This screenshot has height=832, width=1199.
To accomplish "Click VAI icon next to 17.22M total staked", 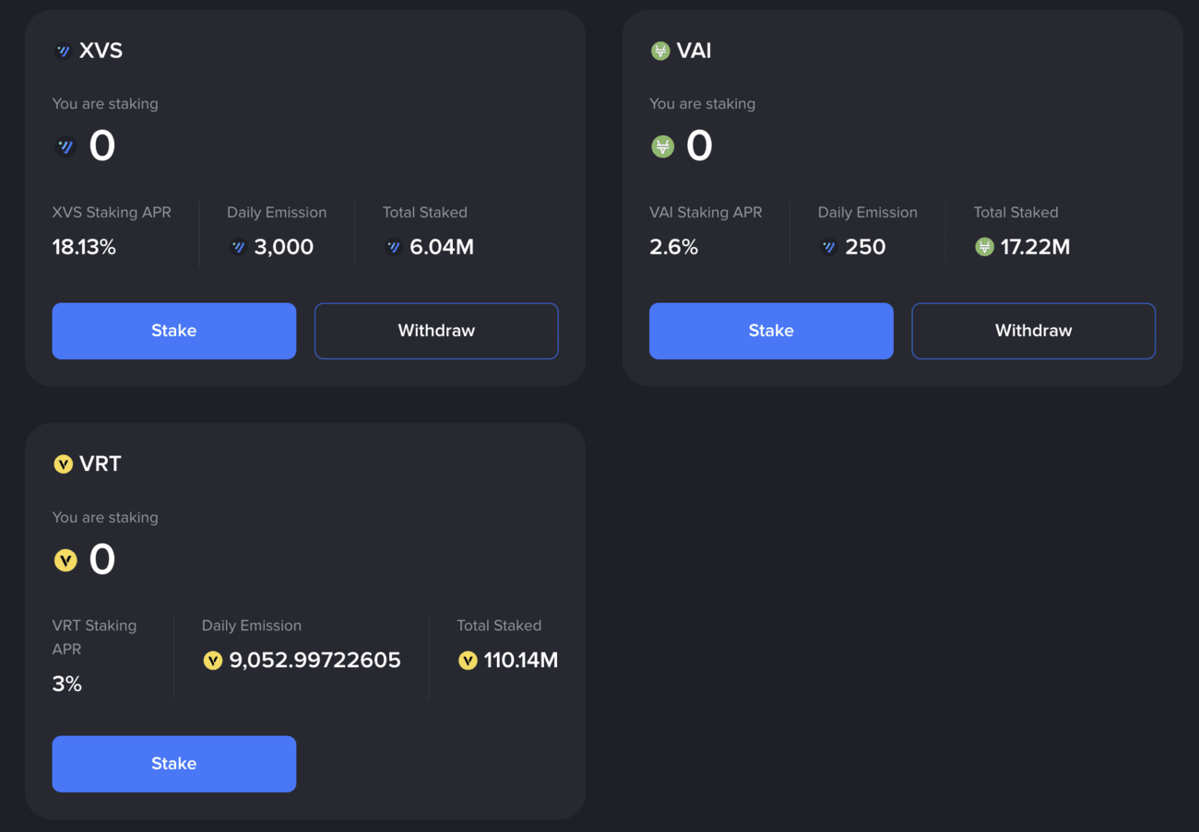I will tap(984, 247).
